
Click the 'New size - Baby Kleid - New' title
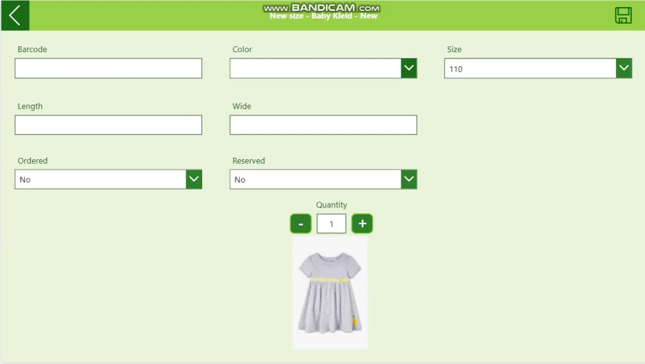323,16
